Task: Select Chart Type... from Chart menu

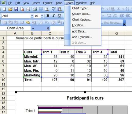Action: (80, 8)
